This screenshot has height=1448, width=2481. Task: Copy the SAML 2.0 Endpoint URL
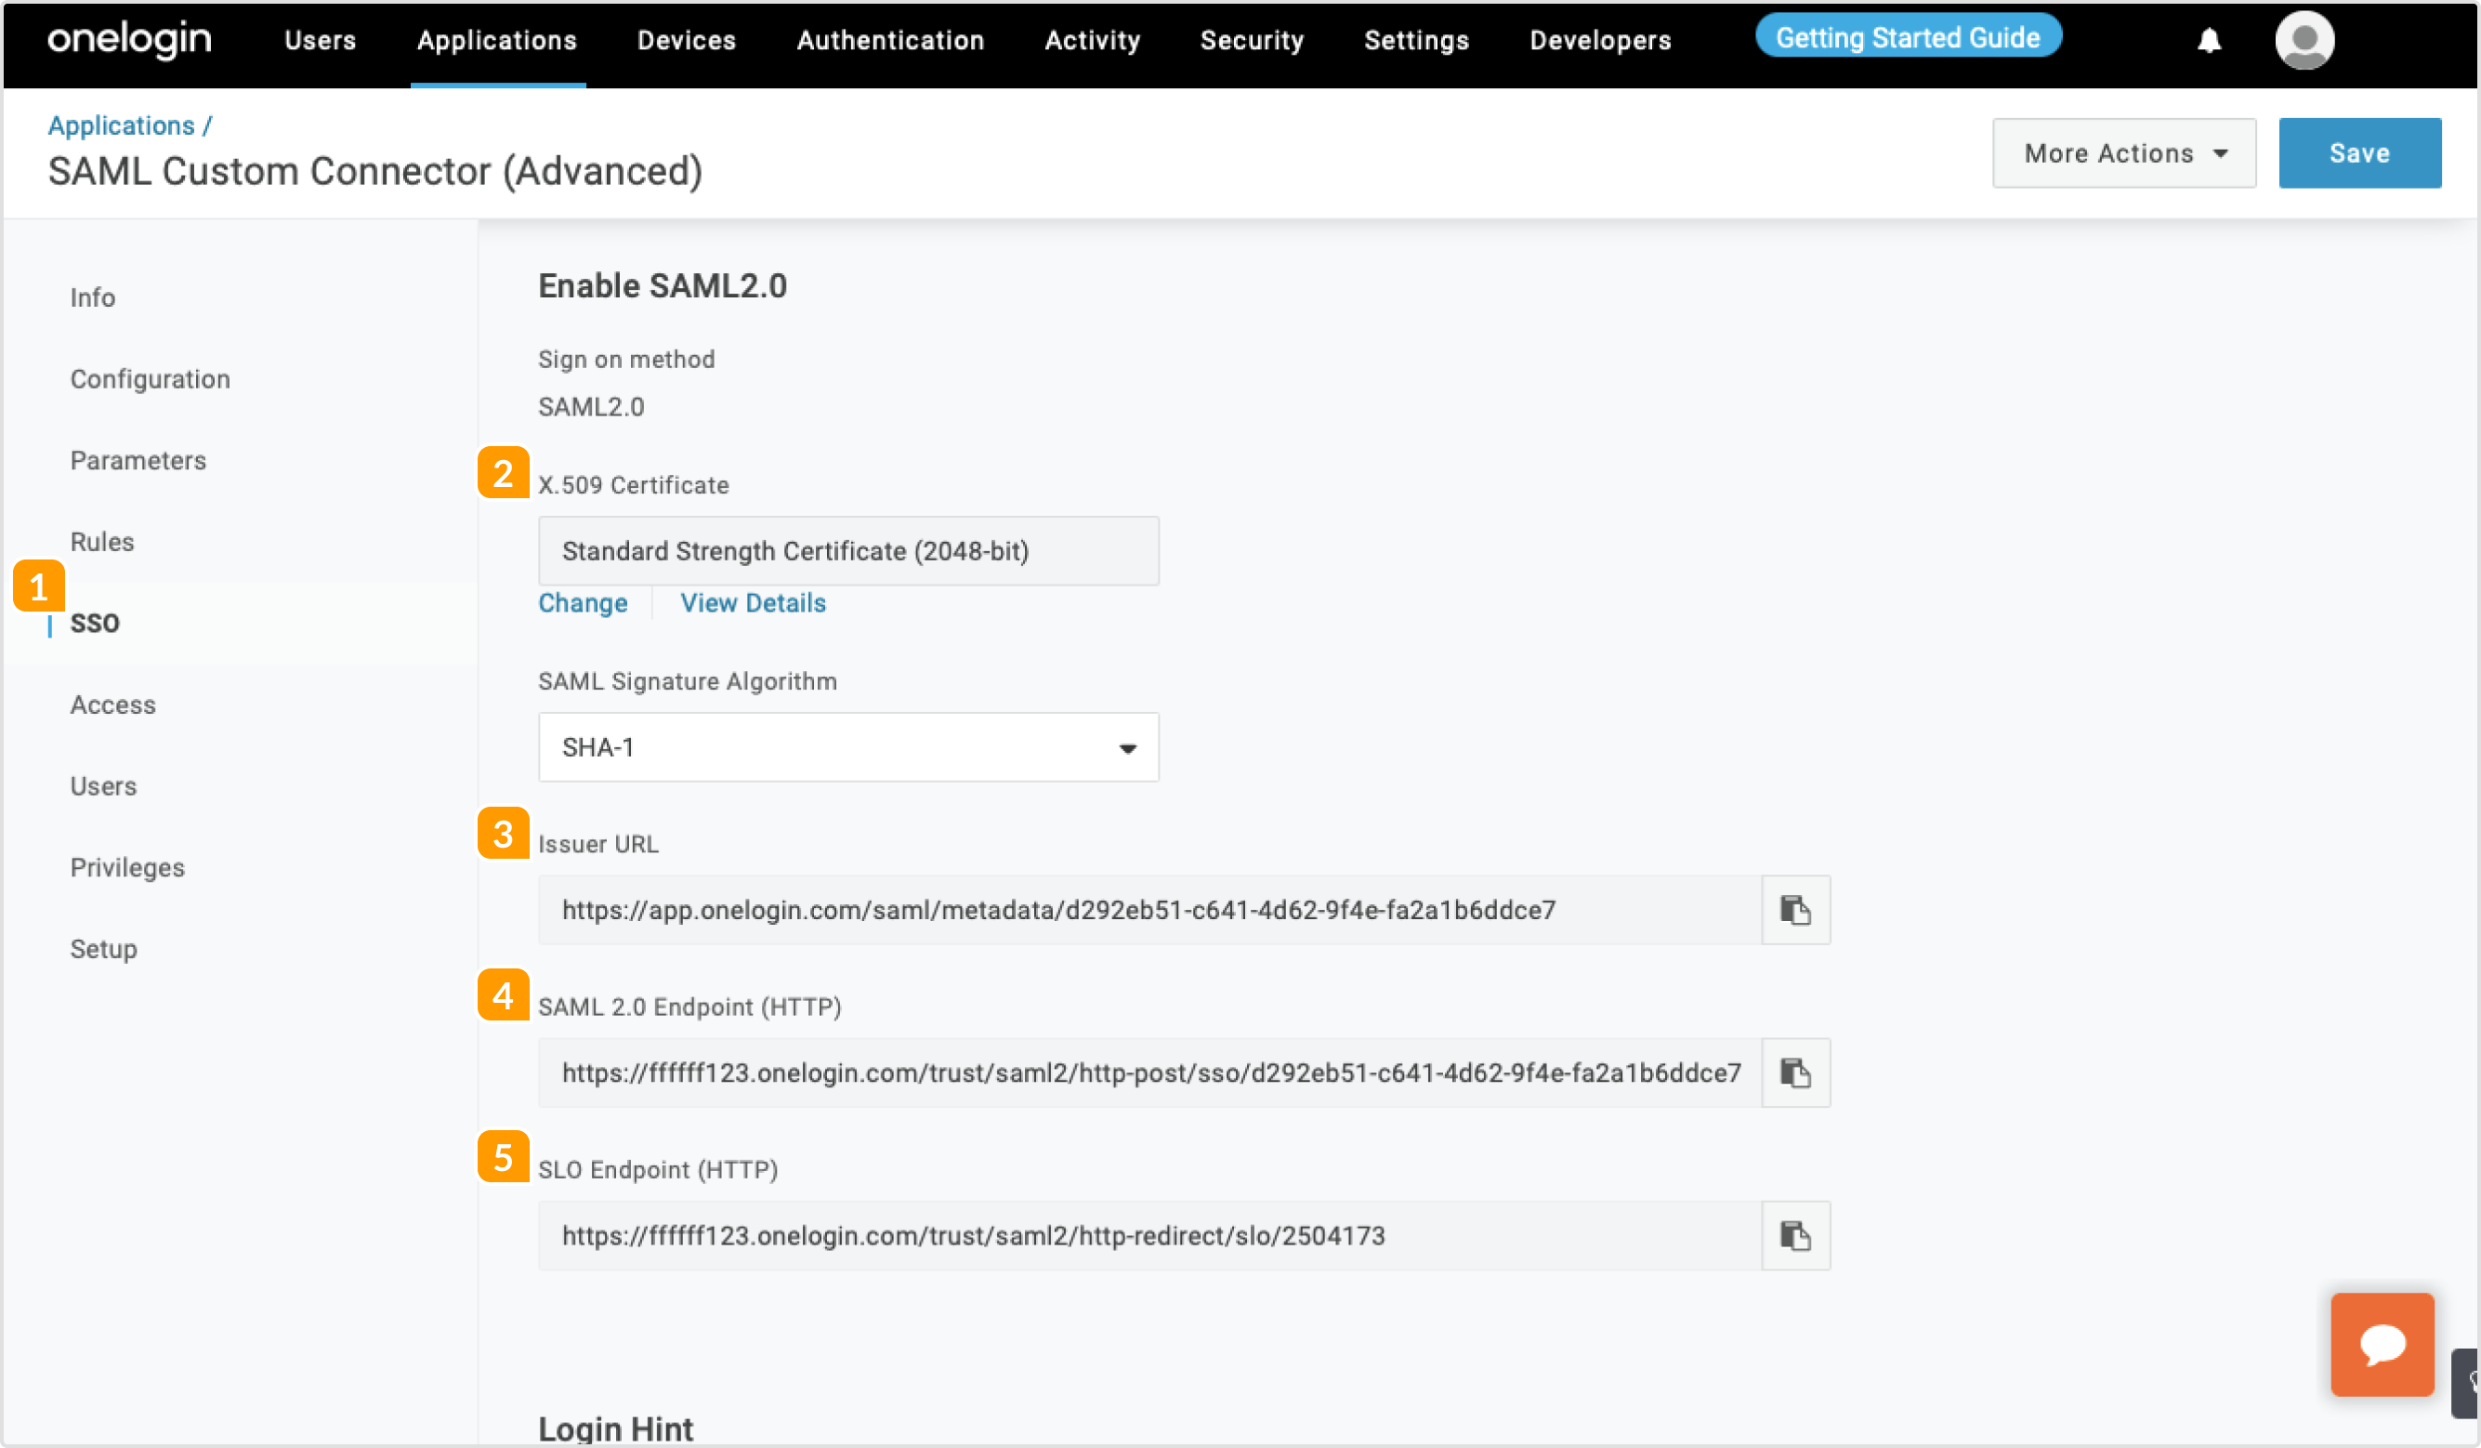coord(1795,1073)
